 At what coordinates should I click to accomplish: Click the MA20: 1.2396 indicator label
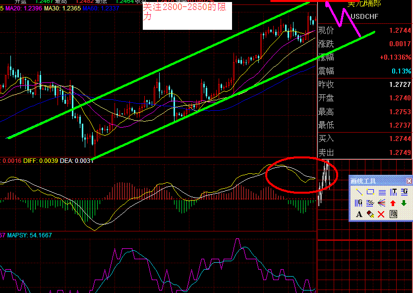(24, 8)
